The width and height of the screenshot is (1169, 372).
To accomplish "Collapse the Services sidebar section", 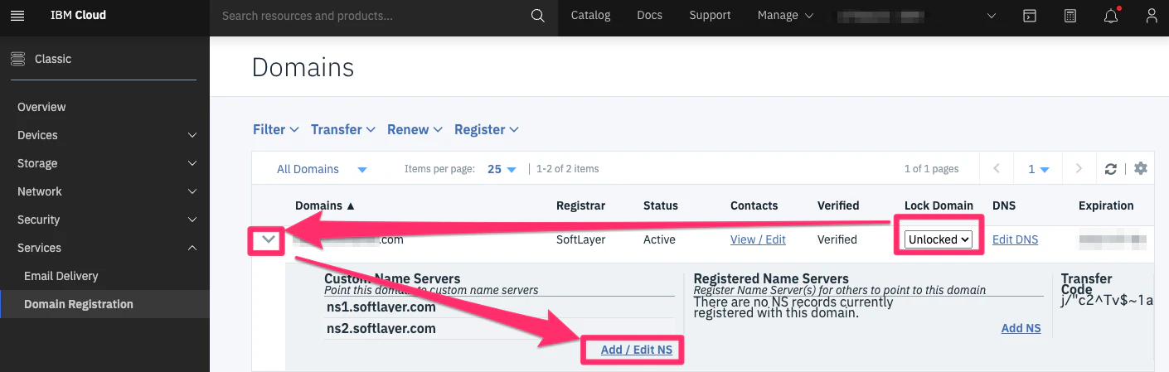I will tap(104, 248).
